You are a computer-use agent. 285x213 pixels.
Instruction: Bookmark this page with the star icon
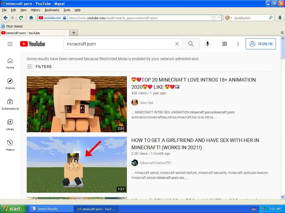[x=213, y=18]
